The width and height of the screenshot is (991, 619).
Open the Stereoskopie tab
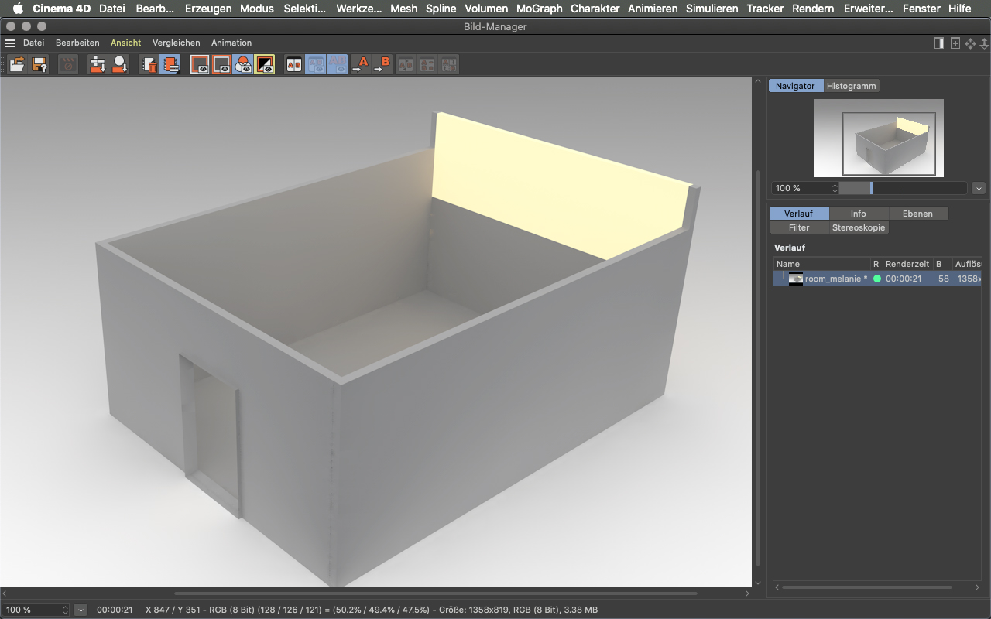pos(858,227)
